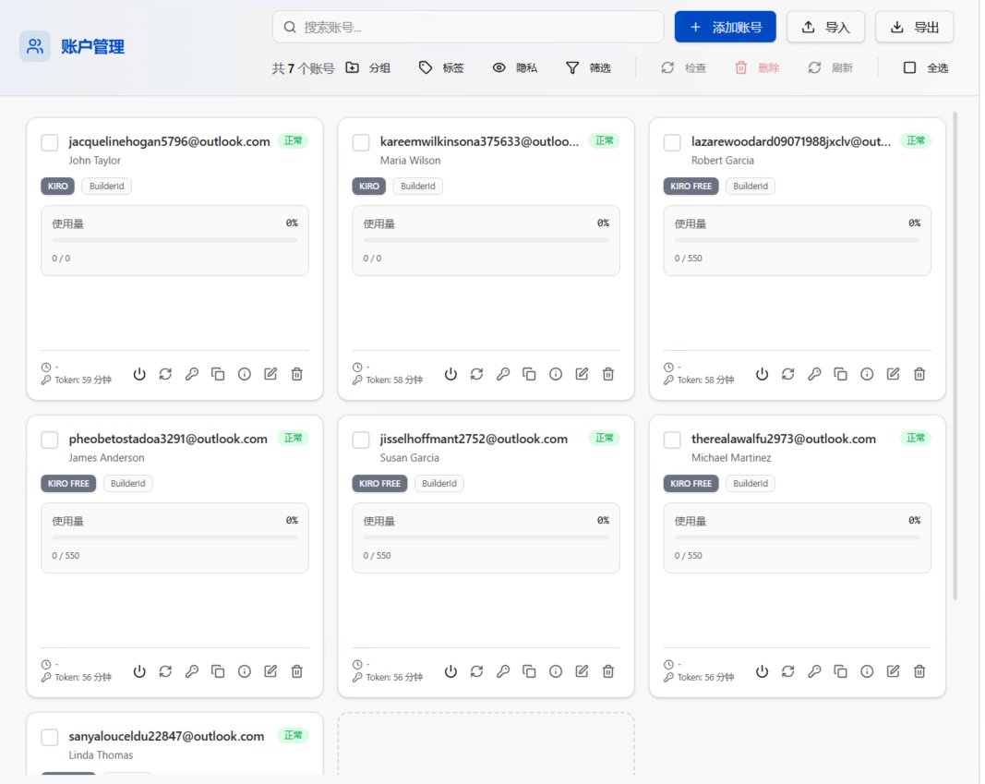Select the therealawalfu2973 account checkbox
The height and width of the screenshot is (784, 985).
click(x=672, y=440)
